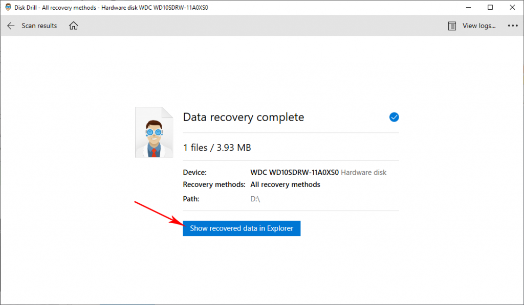Click the Disk Drill title bar icon
The height and width of the screenshot is (305, 524).
7,7
